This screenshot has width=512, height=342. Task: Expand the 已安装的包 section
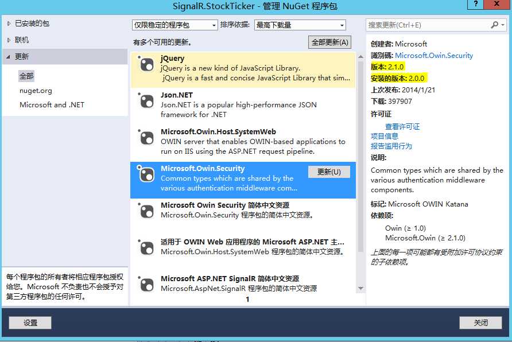(9, 24)
